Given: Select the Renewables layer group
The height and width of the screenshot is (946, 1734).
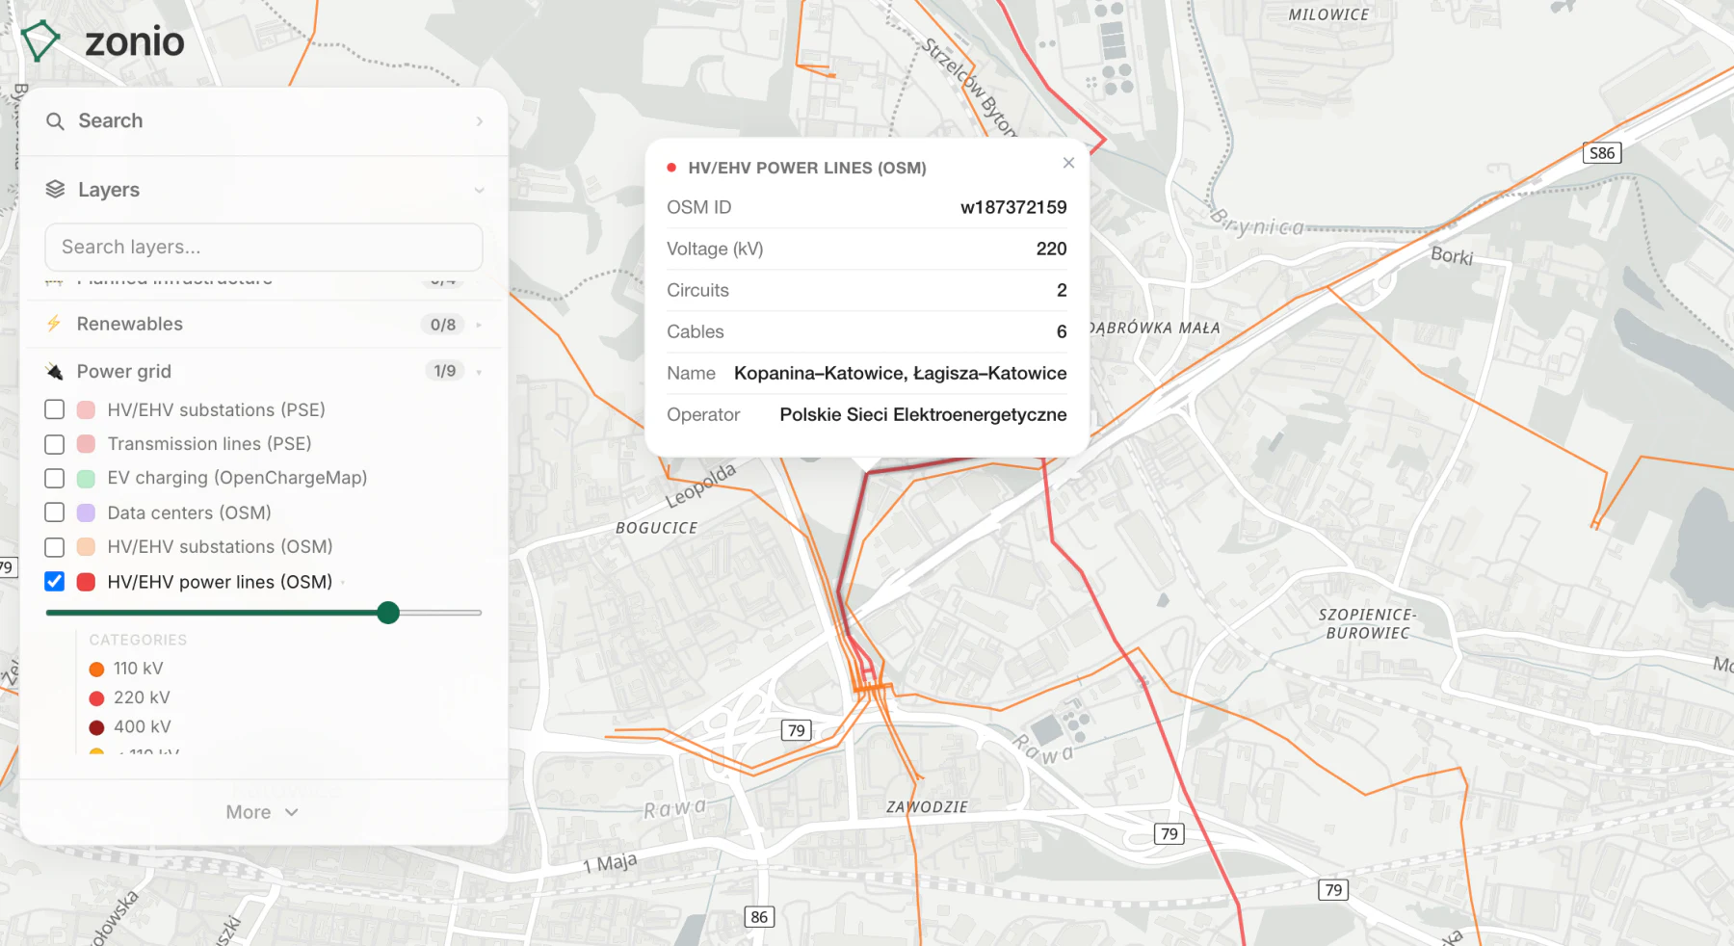Looking at the screenshot, I should [264, 324].
